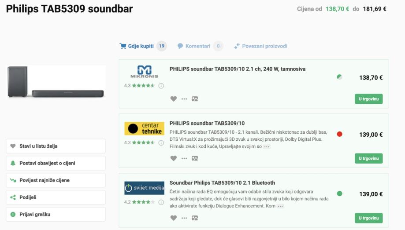This screenshot has height=230, width=405.
Task: Click Mikronis 4.3 star rating
Action: [139, 86]
